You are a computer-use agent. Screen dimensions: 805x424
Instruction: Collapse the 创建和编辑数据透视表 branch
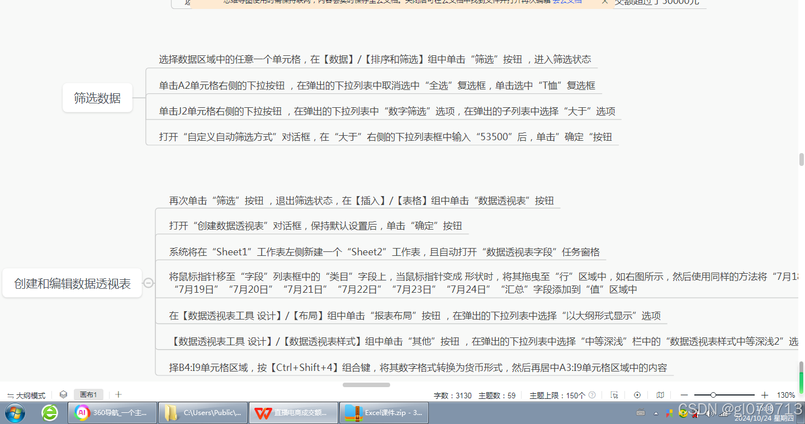click(x=148, y=283)
